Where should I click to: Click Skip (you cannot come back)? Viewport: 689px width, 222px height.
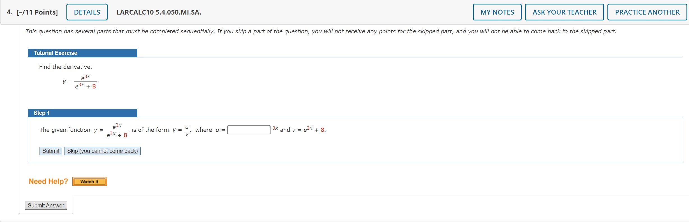(x=102, y=151)
